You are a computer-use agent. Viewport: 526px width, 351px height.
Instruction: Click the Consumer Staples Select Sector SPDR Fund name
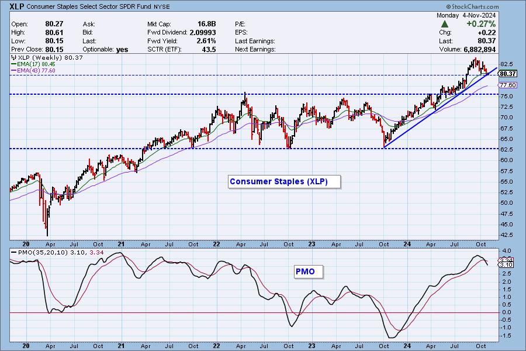pos(89,6)
